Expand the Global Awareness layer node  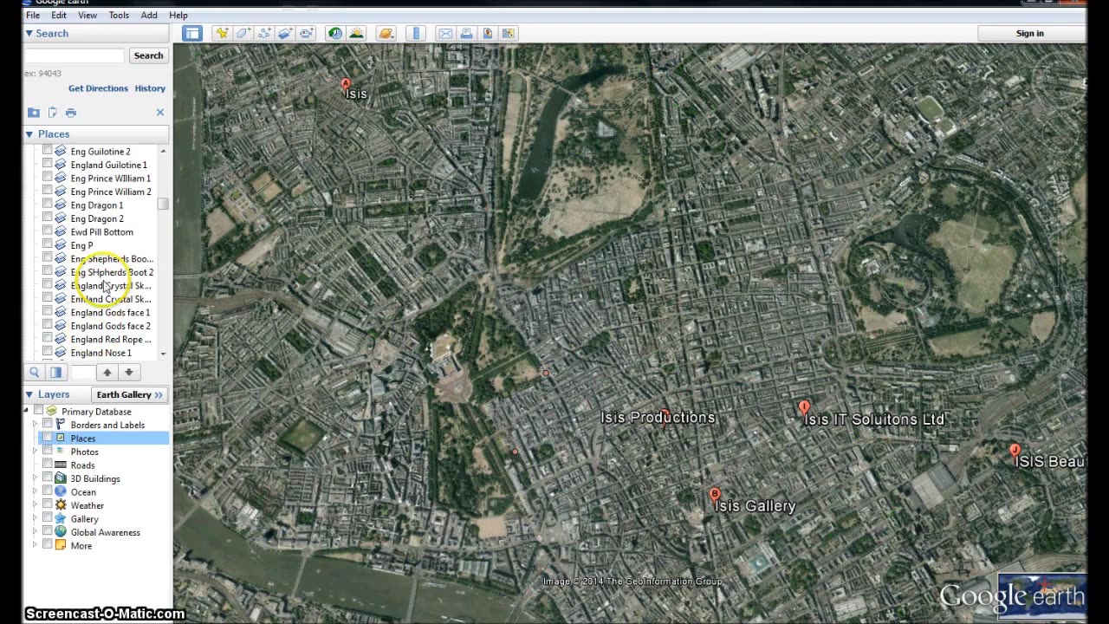[36, 532]
